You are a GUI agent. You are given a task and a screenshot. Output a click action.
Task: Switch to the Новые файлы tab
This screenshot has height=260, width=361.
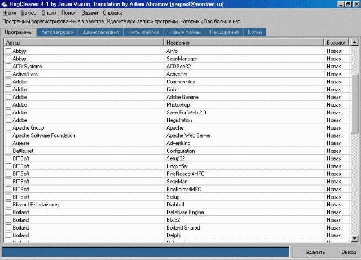click(184, 32)
